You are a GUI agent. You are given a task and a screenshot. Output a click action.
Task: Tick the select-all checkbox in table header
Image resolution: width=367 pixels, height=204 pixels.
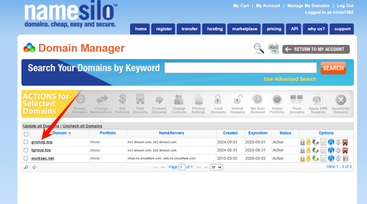pos(26,134)
